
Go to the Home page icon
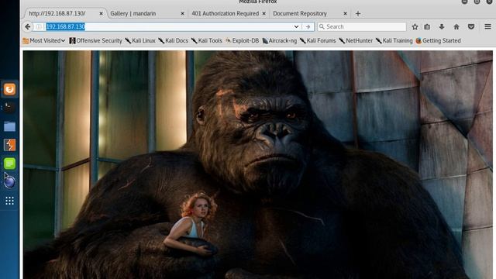456,27
